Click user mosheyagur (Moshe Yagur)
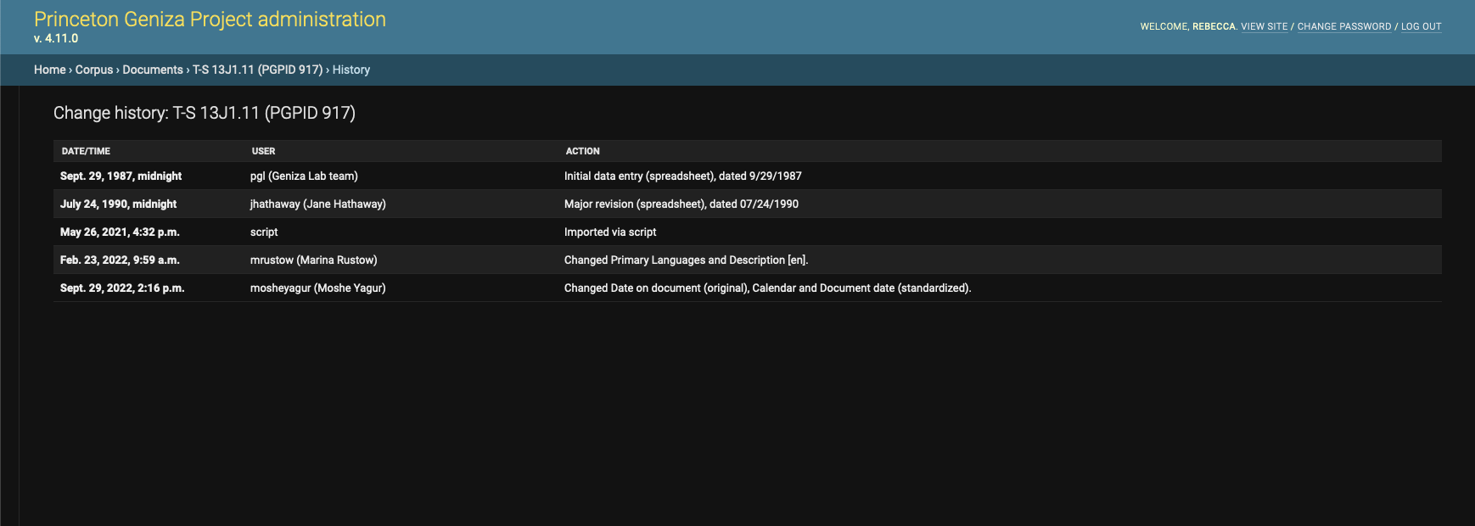The height and width of the screenshot is (526, 1475). point(317,288)
